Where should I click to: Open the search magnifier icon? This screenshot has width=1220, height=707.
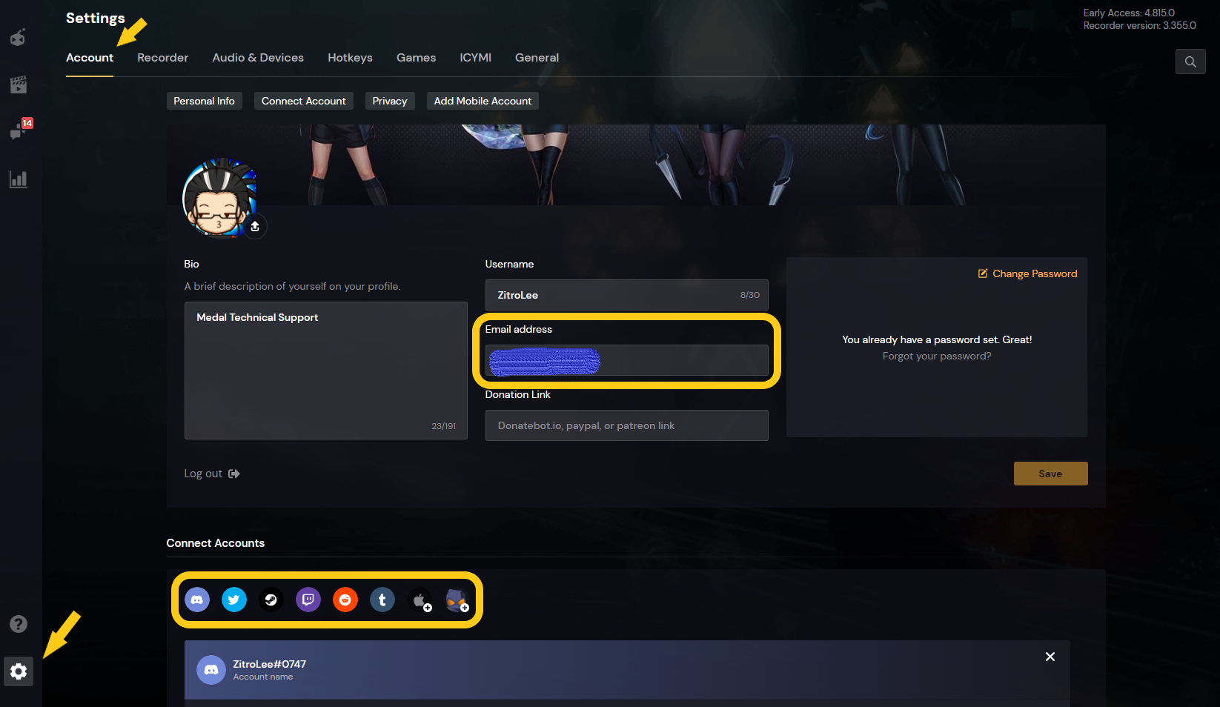pyautogui.click(x=1190, y=62)
